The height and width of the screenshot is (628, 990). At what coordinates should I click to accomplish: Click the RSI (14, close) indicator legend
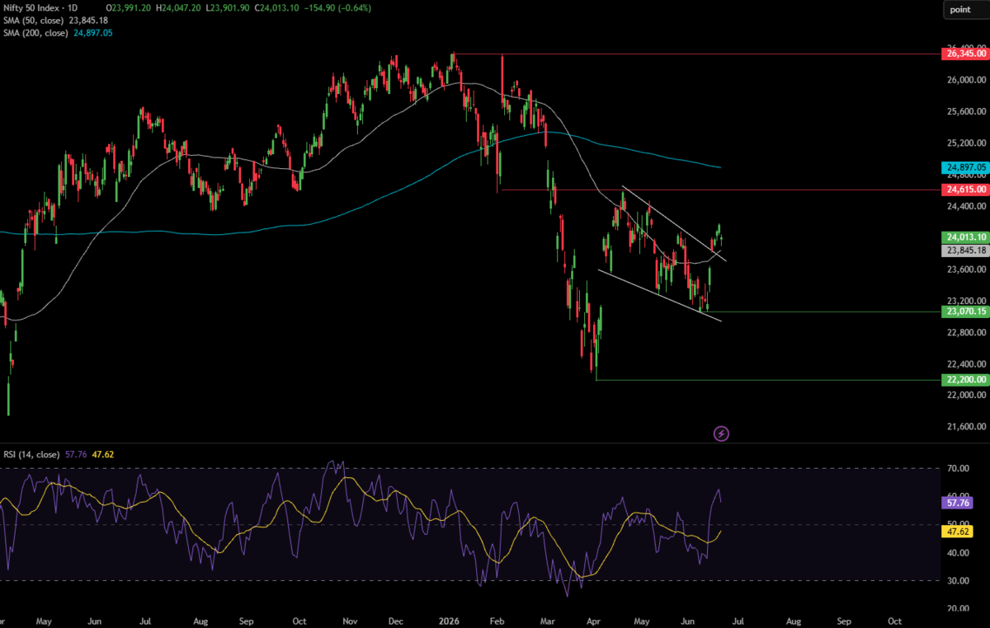(x=57, y=453)
